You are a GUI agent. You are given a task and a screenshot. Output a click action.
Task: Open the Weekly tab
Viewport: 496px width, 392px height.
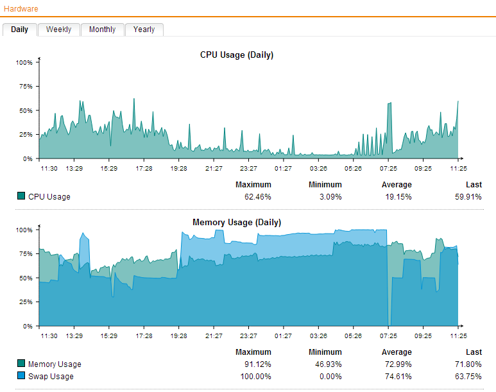point(58,30)
